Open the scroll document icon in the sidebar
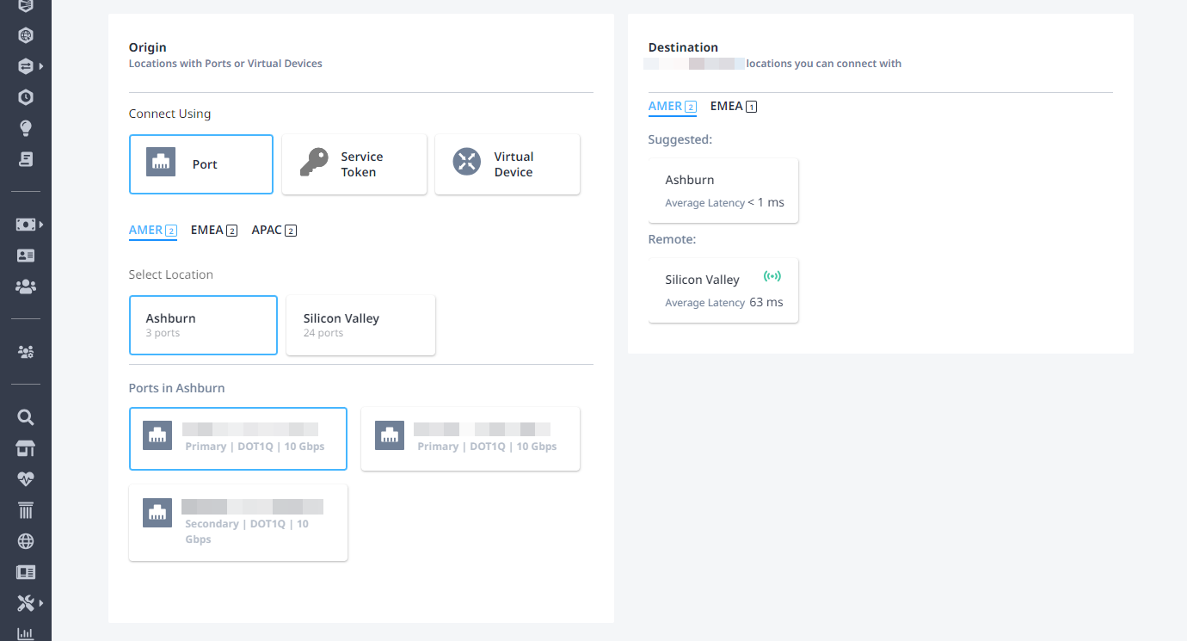Image resolution: width=1187 pixels, height=641 pixels. pyautogui.click(x=26, y=159)
